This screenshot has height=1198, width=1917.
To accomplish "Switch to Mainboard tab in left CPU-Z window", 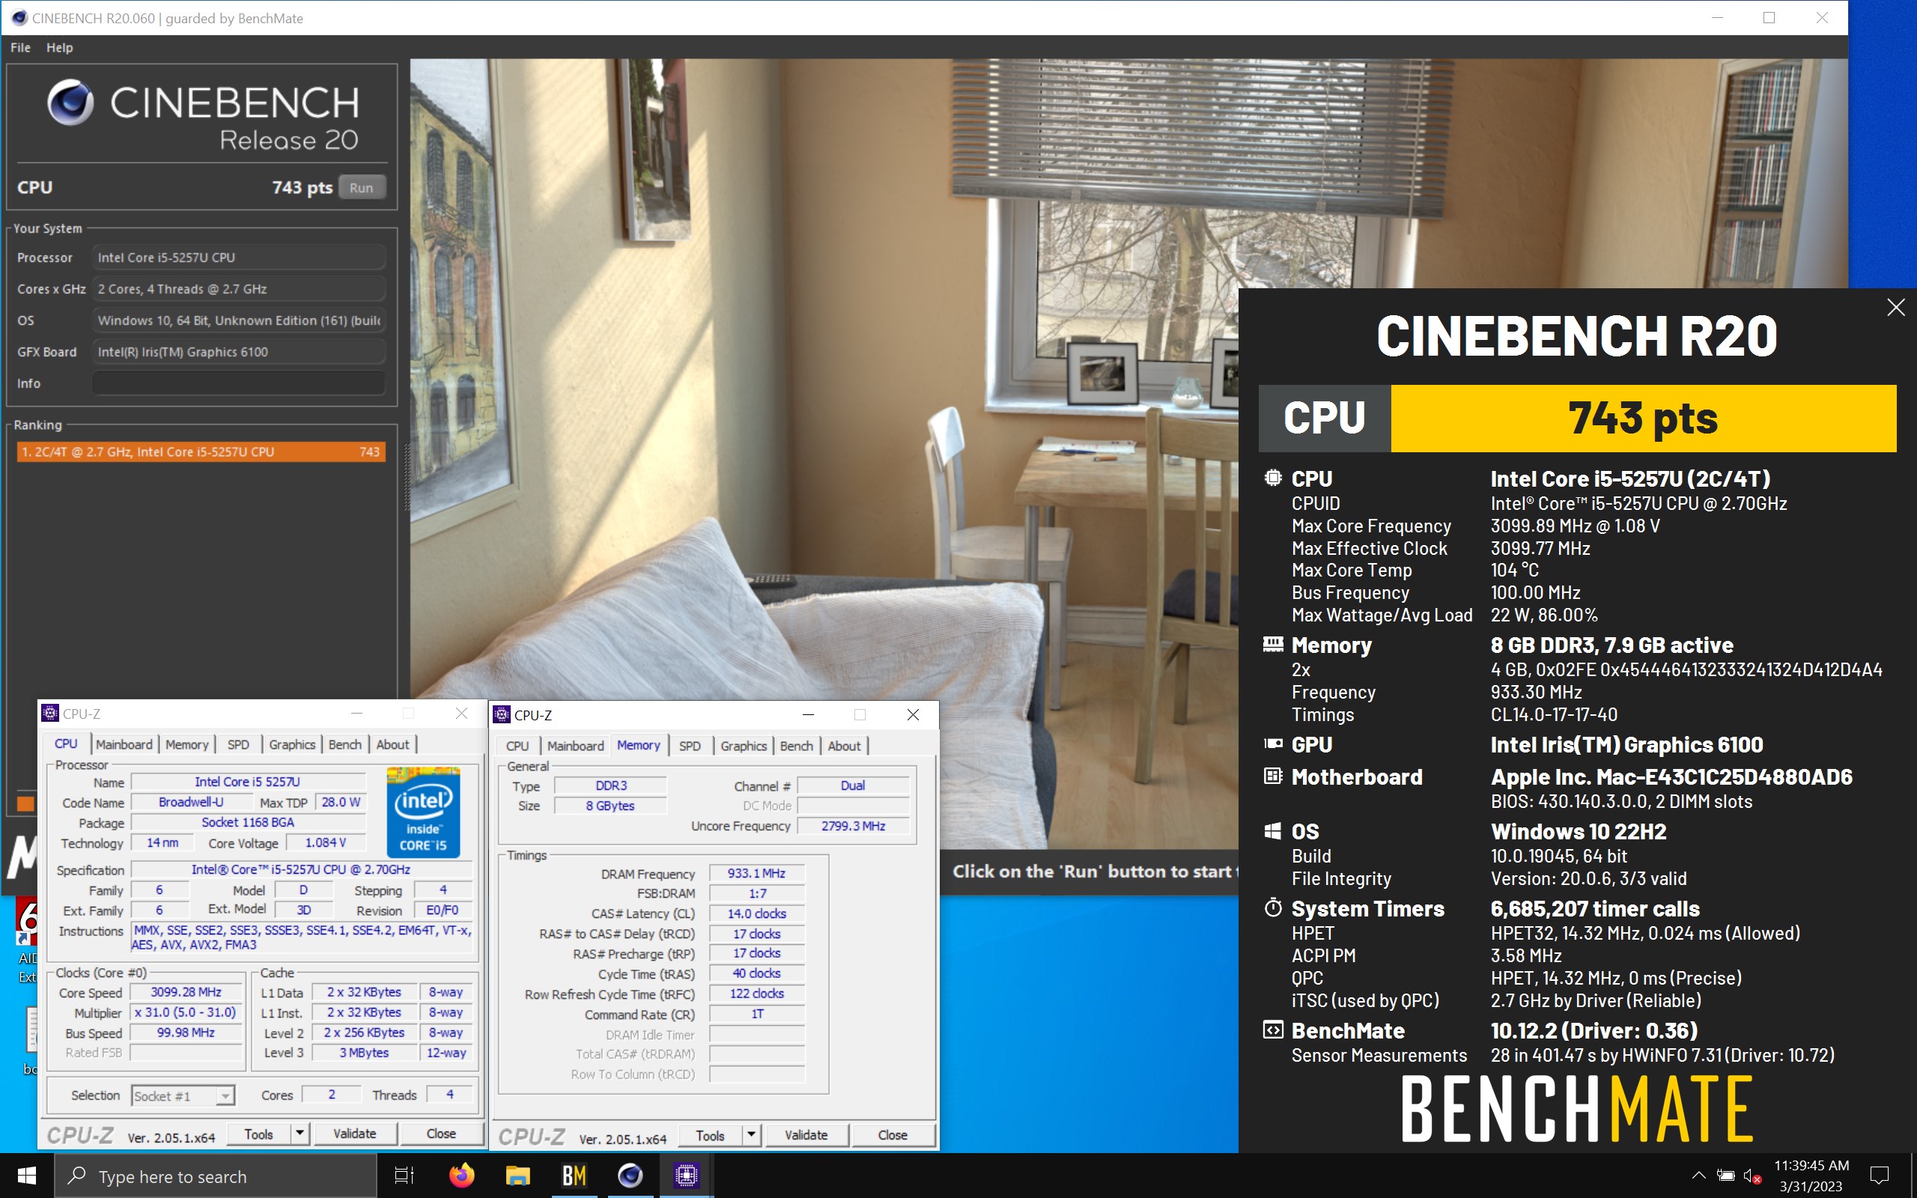I will click(x=124, y=745).
